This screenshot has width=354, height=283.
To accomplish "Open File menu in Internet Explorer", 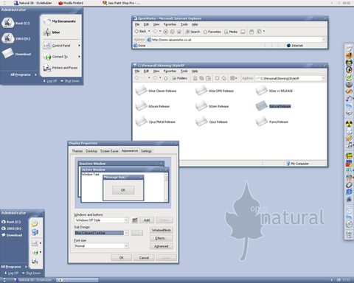I will 137,24.
